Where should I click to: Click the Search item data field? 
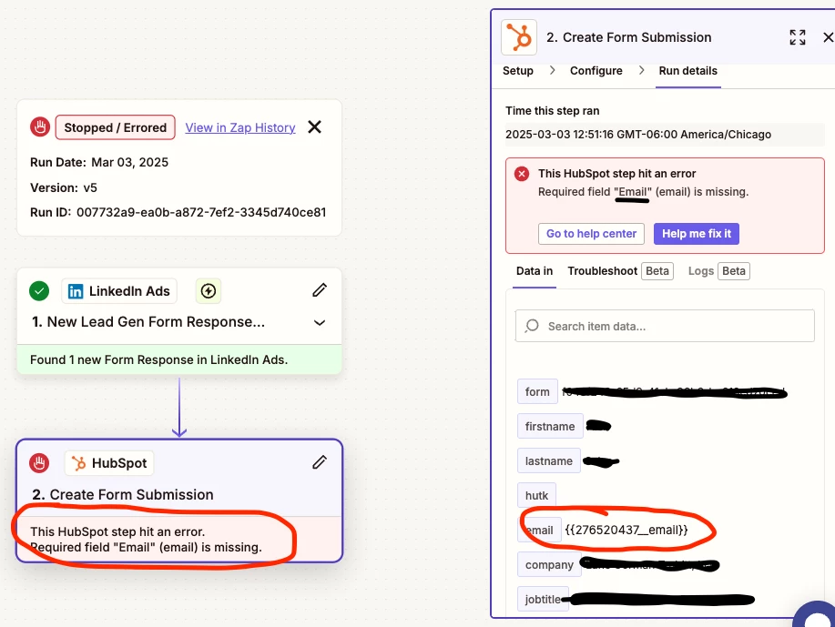665,326
